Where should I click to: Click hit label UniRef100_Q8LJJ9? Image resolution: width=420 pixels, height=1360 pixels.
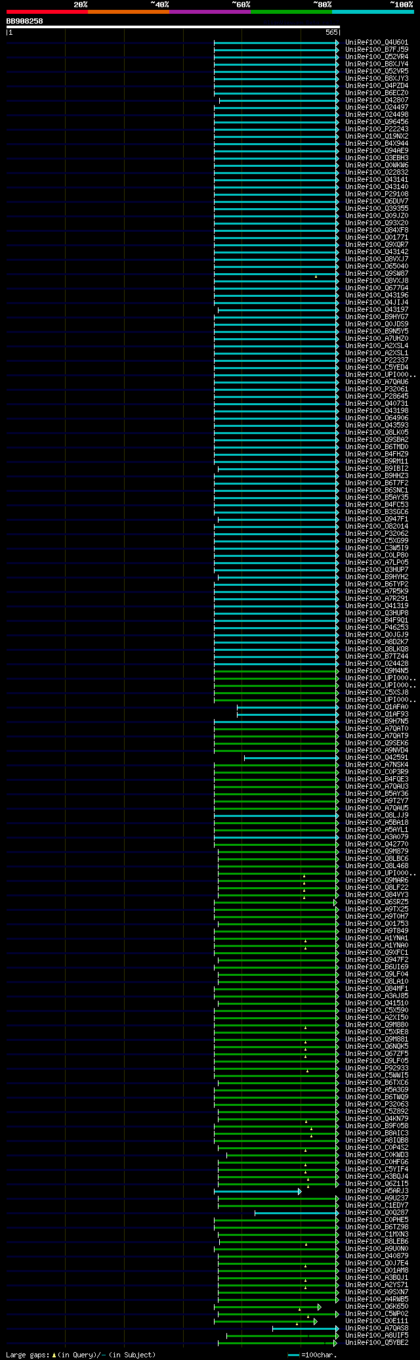pyautogui.click(x=377, y=815)
